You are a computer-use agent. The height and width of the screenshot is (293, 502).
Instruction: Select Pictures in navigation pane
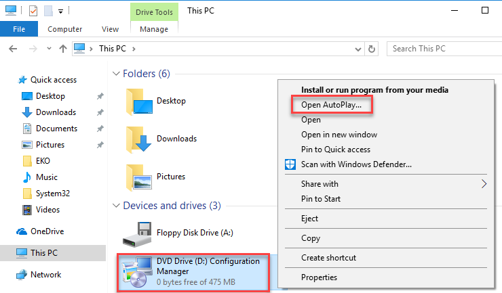coord(50,145)
